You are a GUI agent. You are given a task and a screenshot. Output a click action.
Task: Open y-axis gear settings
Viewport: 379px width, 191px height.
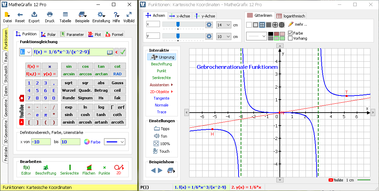[x=209, y=36]
